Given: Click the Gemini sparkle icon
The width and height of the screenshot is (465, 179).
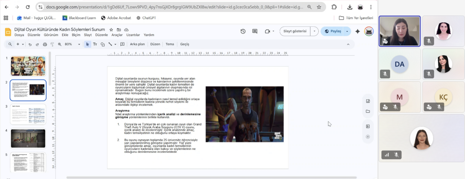Looking at the screenshot, I should pos(358,31).
